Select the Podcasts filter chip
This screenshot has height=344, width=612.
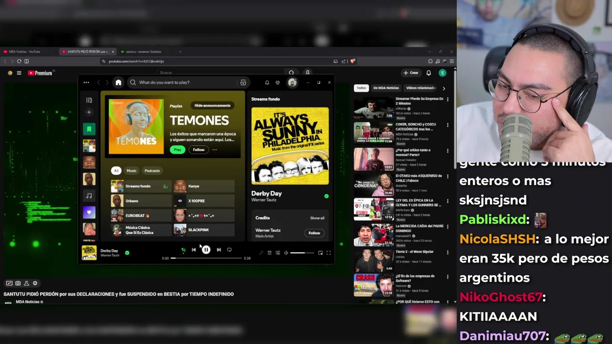click(x=152, y=171)
